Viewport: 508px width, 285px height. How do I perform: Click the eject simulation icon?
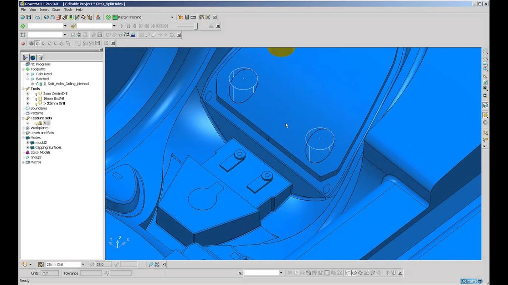click(211, 26)
